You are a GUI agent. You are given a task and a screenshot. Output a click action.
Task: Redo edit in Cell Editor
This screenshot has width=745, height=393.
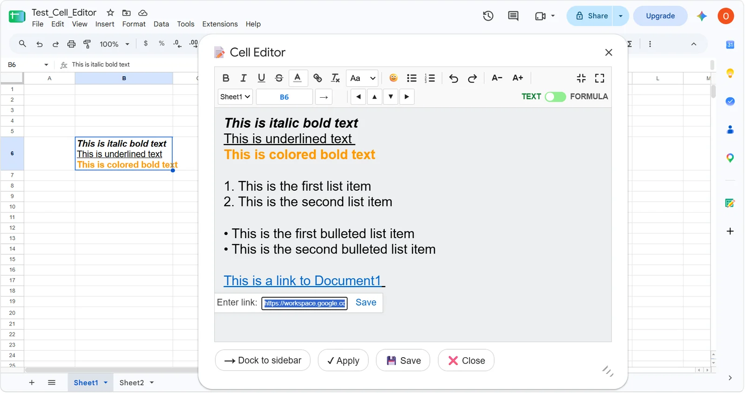(x=472, y=78)
